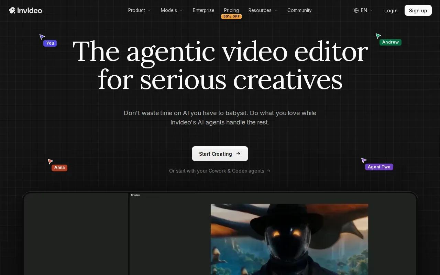The width and height of the screenshot is (440, 275).
Task: Go to the Enterprise page
Action: tap(203, 10)
